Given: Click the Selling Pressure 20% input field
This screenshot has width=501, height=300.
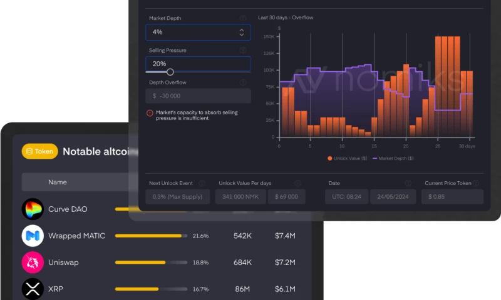Looking at the screenshot, I should [x=198, y=64].
